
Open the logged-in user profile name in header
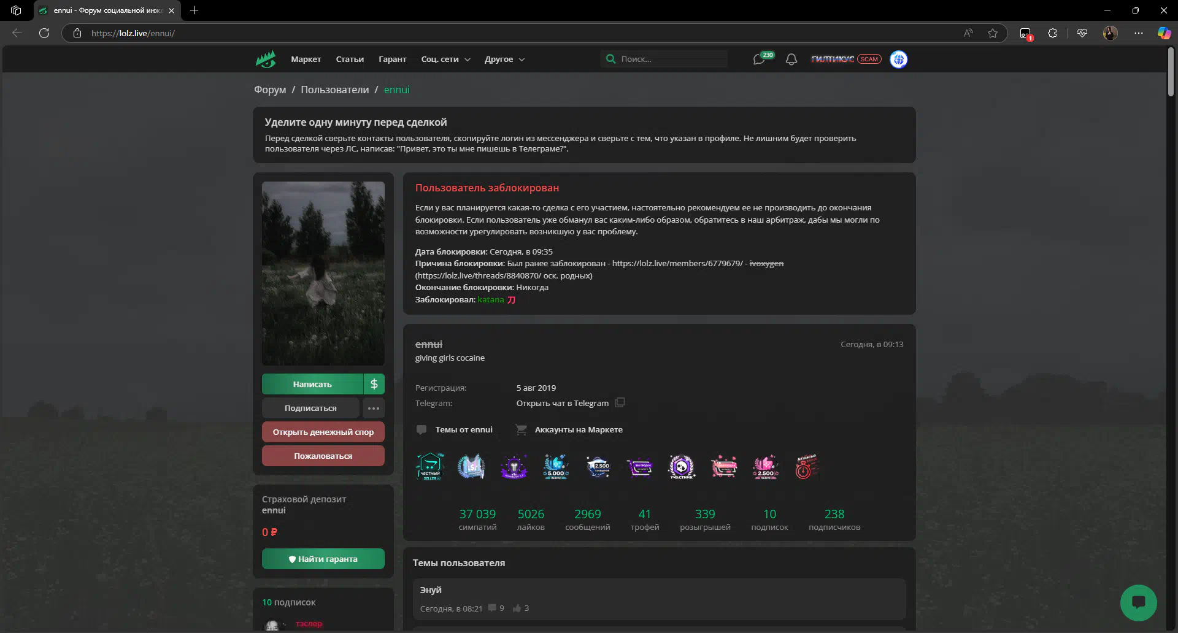[833, 59]
